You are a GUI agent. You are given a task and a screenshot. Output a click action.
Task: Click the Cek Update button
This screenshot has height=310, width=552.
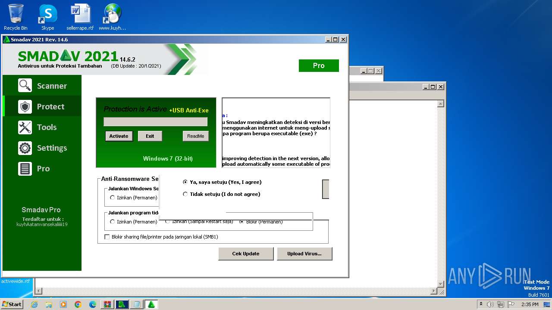click(x=246, y=254)
